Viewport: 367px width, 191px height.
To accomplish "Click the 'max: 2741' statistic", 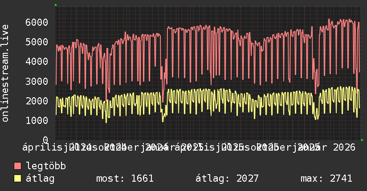I will pyautogui.click(x=326, y=179).
